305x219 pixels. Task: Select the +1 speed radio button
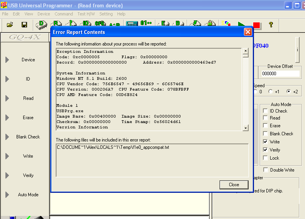pos(272,92)
